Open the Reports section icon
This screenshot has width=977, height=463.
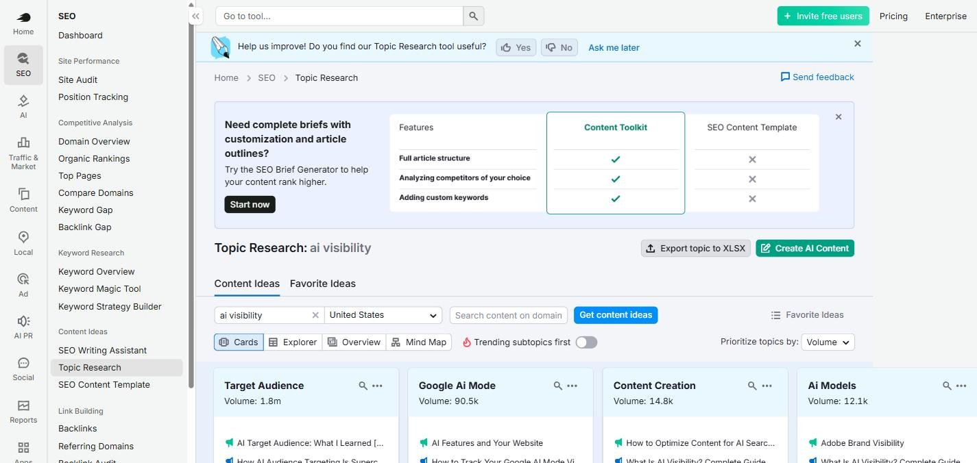[23, 412]
